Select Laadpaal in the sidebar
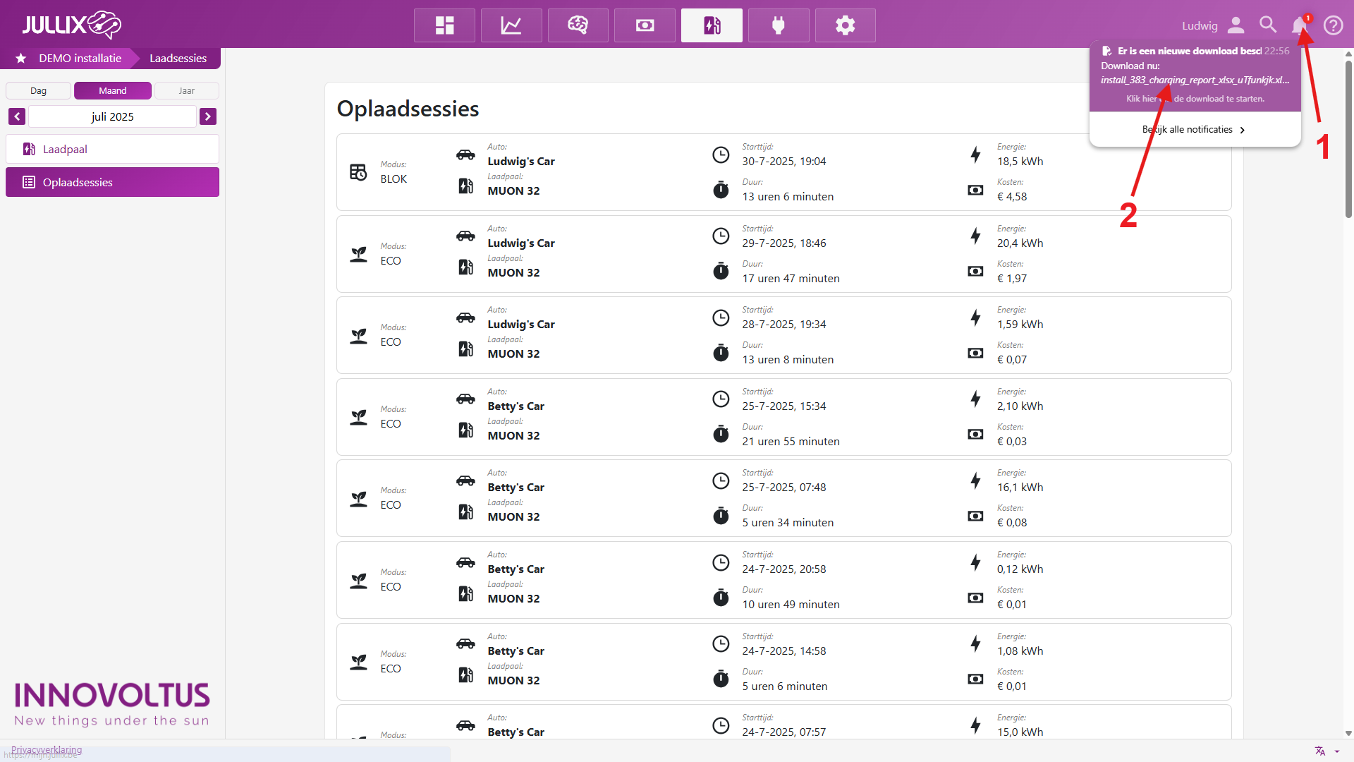The width and height of the screenshot is (1354, 762). pyautogui.click(x=112, y=149)
